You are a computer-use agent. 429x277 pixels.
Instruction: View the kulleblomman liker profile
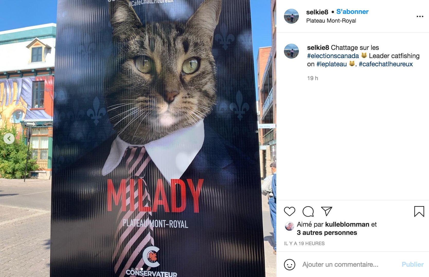(347, 224)
